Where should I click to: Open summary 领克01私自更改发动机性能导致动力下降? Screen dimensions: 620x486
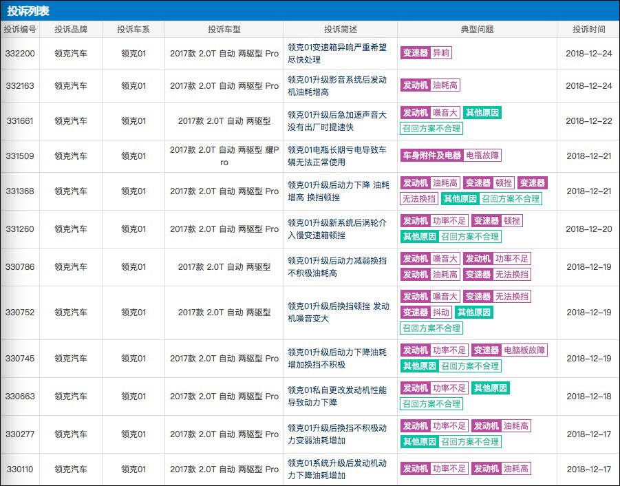pyautogui.click(x=337, y=397)
